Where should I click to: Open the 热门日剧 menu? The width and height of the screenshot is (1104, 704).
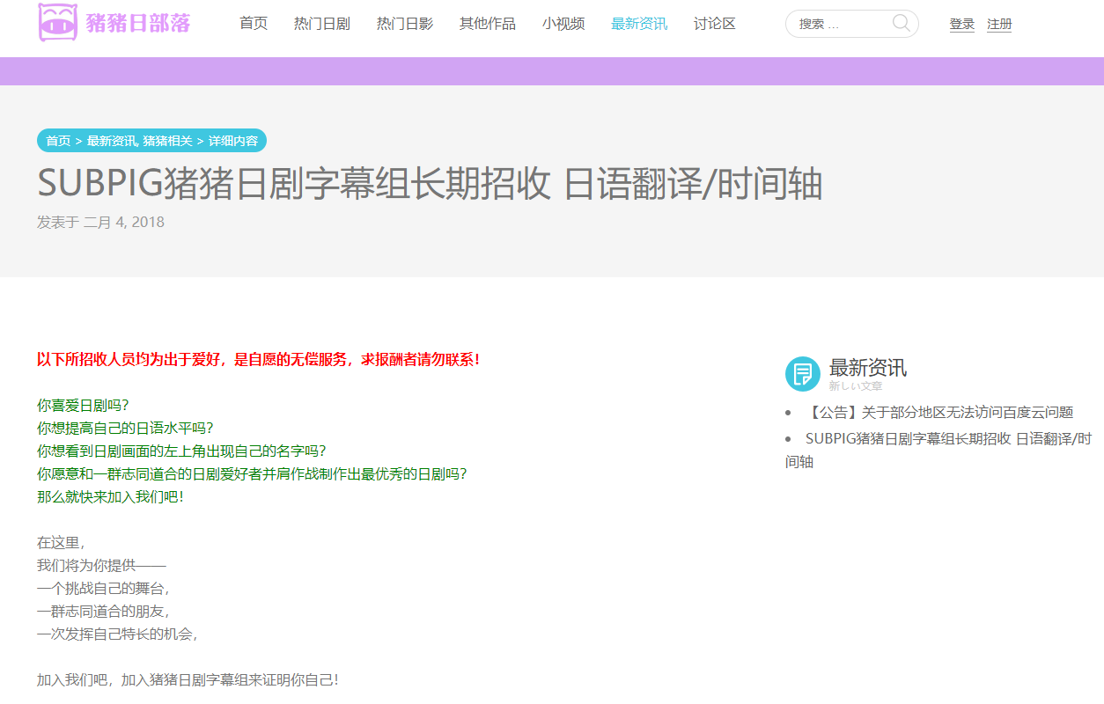pos(322,24)
